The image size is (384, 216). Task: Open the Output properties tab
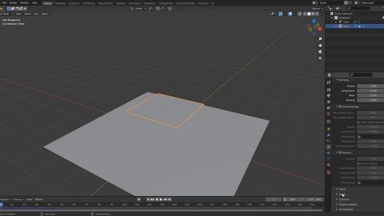[329, 96]
